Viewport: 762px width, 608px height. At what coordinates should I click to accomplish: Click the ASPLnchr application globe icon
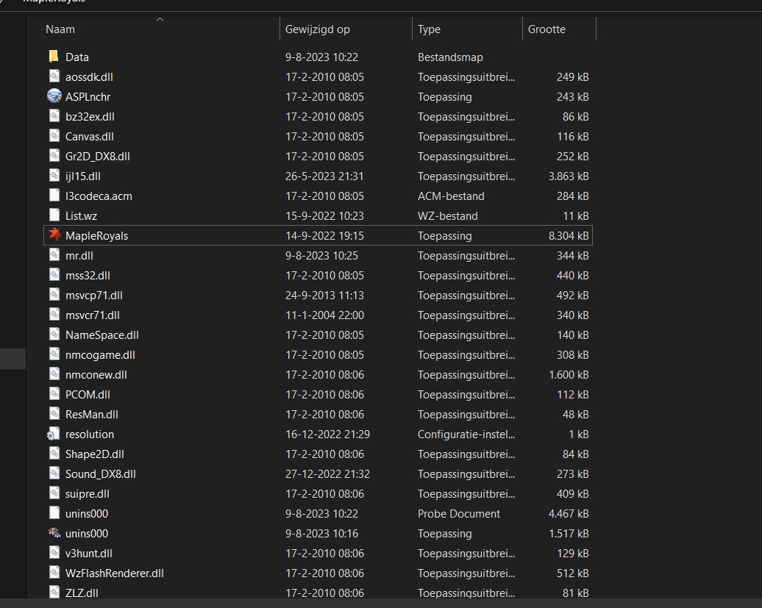click(54, 96)
